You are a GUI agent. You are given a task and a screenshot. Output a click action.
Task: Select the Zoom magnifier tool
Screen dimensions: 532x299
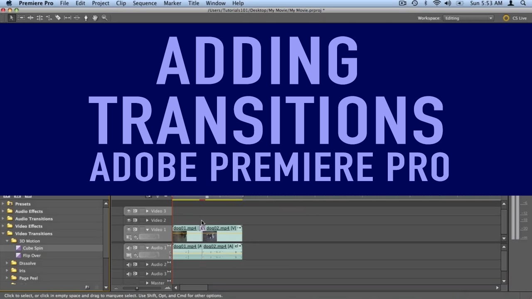pos(104,17)
